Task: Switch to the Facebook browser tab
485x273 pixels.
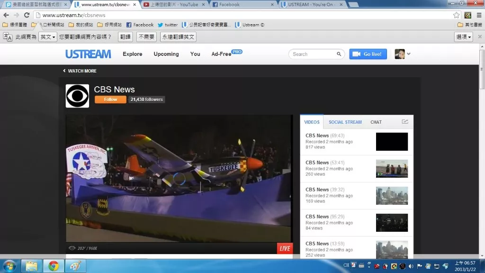Action: (x=244, y=5)
